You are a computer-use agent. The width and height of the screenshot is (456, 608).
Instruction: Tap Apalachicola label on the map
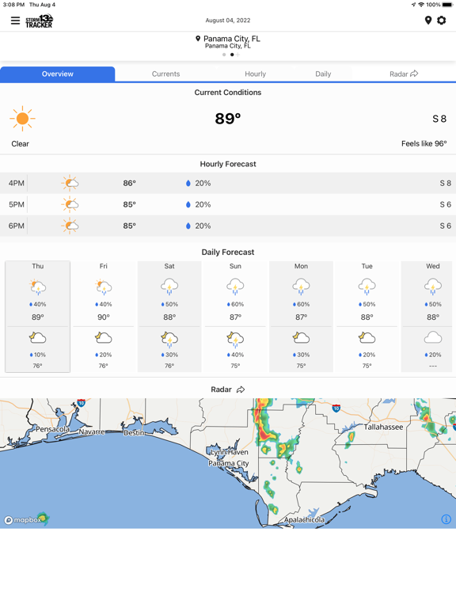pyautogui.click(x=304, y=519)
